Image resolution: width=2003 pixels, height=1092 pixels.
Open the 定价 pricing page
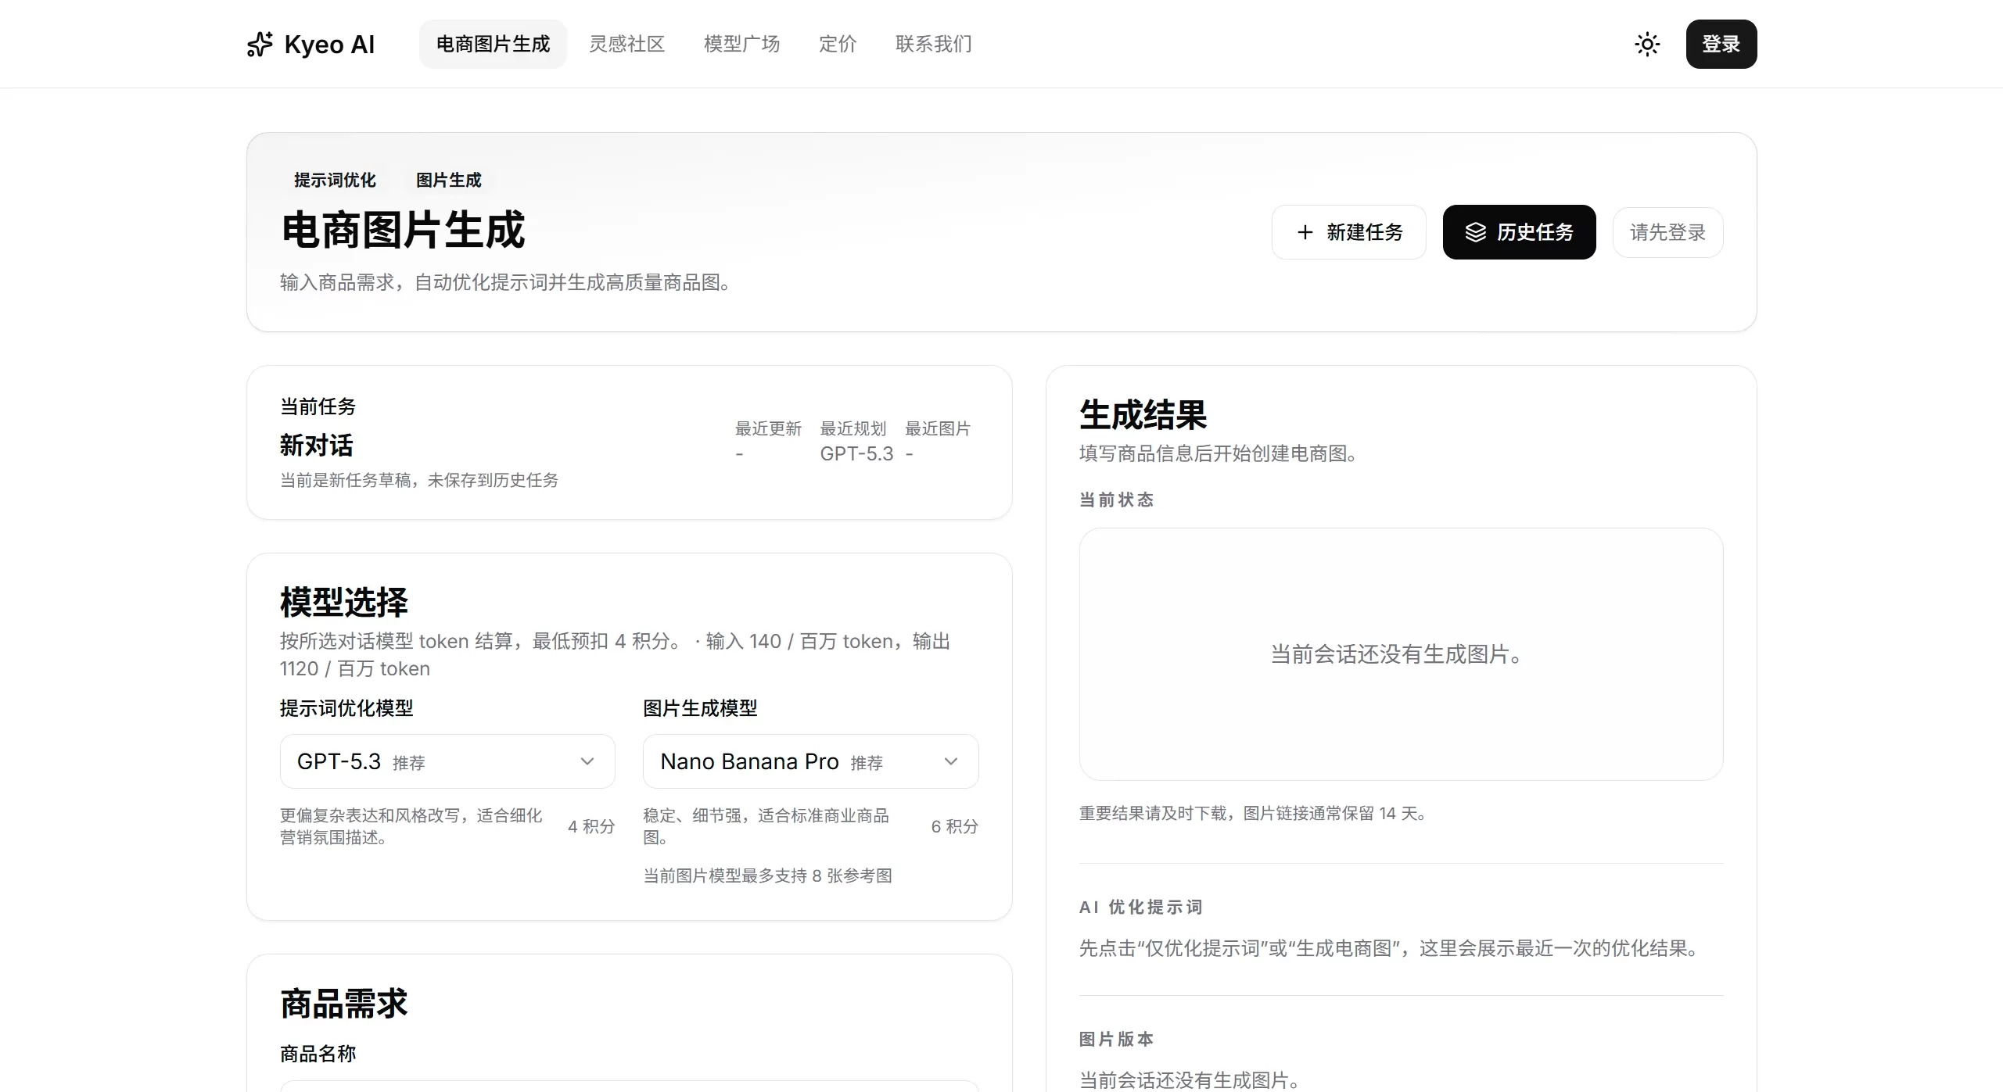point(838,45)
